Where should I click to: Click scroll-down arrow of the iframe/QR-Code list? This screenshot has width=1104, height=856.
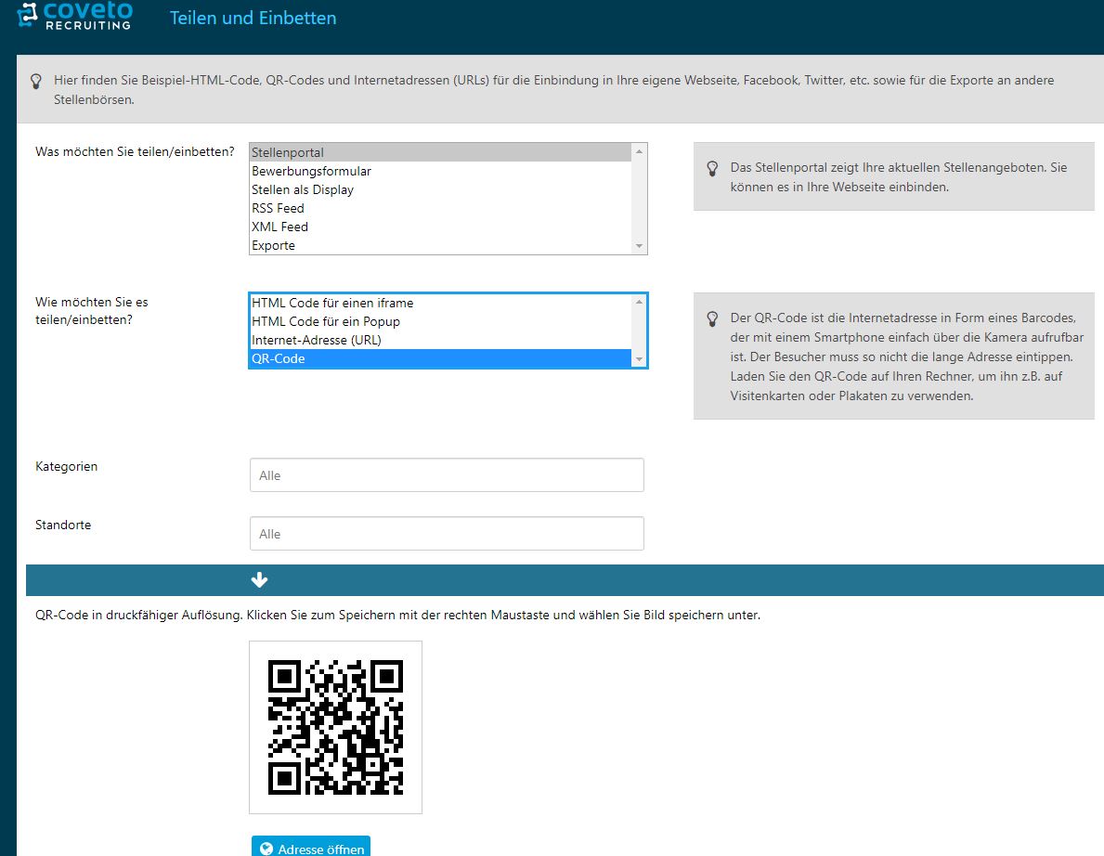coord(640,359)
